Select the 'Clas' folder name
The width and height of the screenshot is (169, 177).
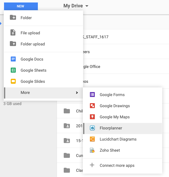[x=79, y=170]
